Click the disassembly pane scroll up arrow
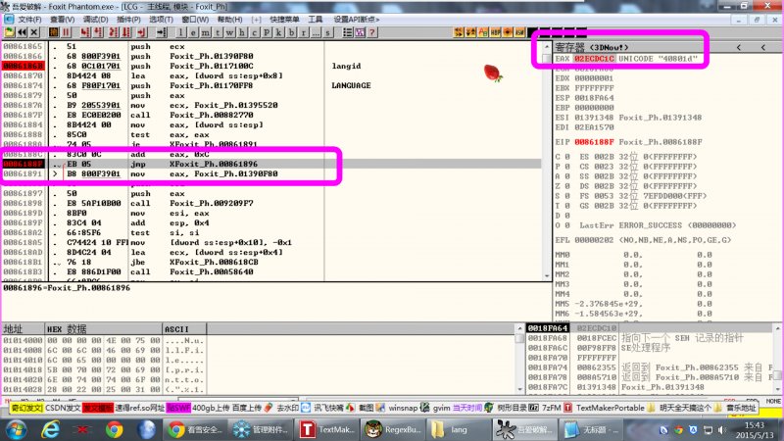Image resolution: width=784 pixels, height=441 pixels. tap(547, 46)
